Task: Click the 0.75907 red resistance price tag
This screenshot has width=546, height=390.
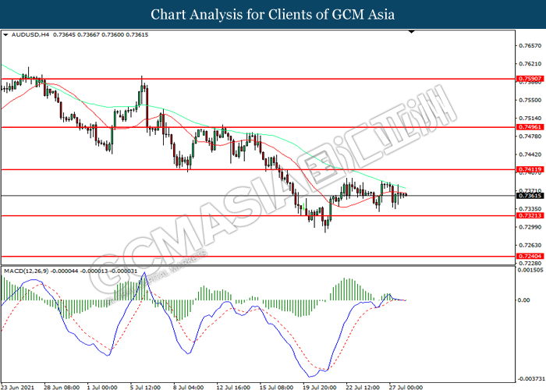Action: (529, 79)
